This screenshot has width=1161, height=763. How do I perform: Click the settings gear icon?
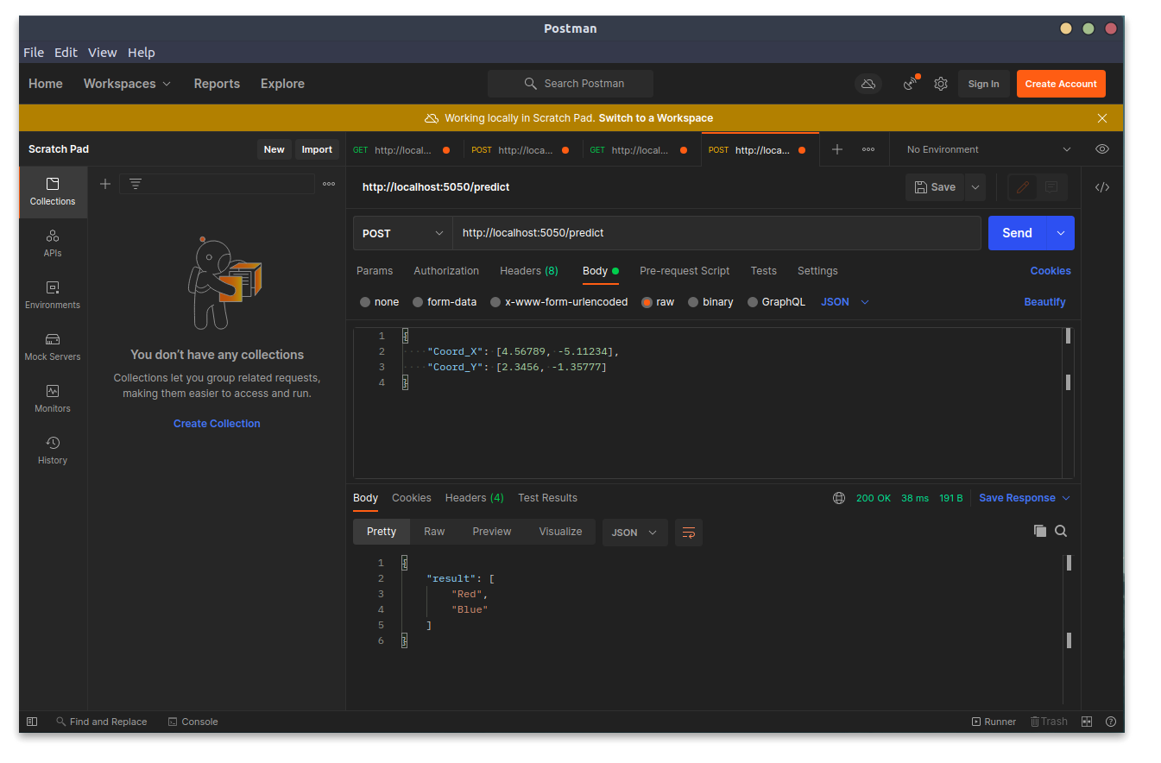pyautogui.click(x=941, y=84)
